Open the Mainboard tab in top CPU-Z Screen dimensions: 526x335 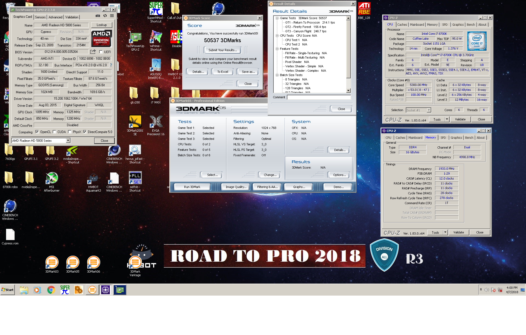click(417, 25)
